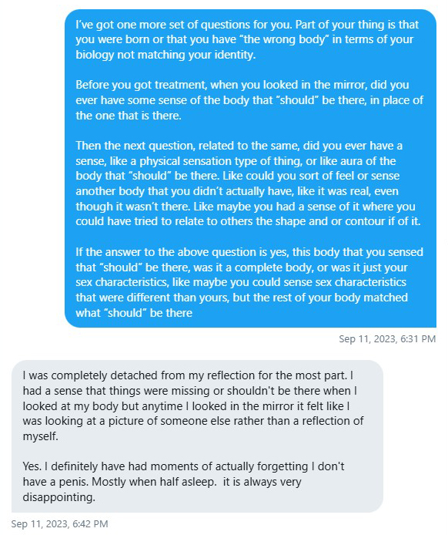Viewport: 448px width, 535px height.
Task: Select paragraph starting "If the answer to the above"
Action: (x=249, y=282)
